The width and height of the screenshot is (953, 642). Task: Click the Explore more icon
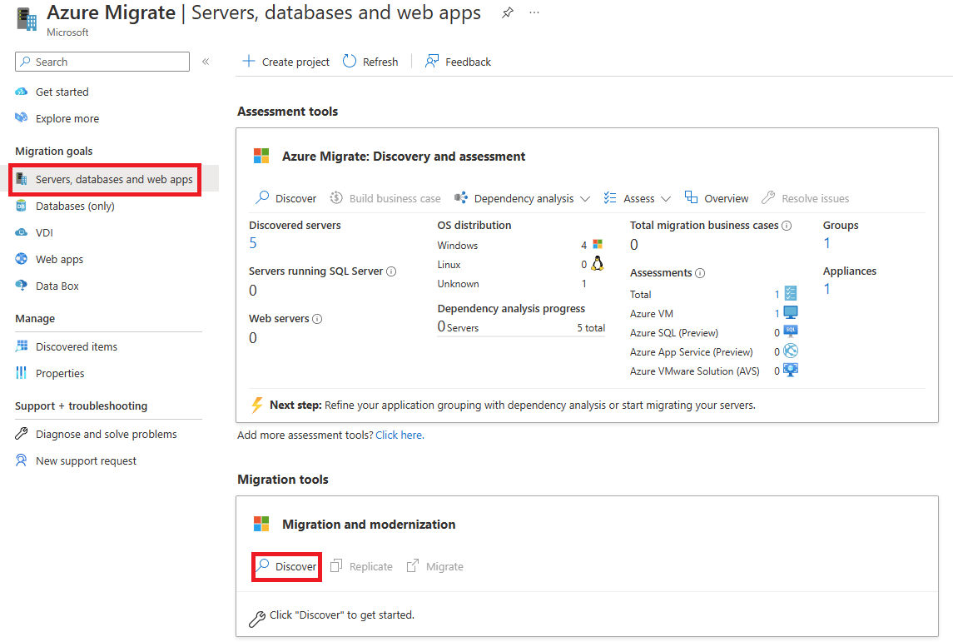tap(22, 118)
